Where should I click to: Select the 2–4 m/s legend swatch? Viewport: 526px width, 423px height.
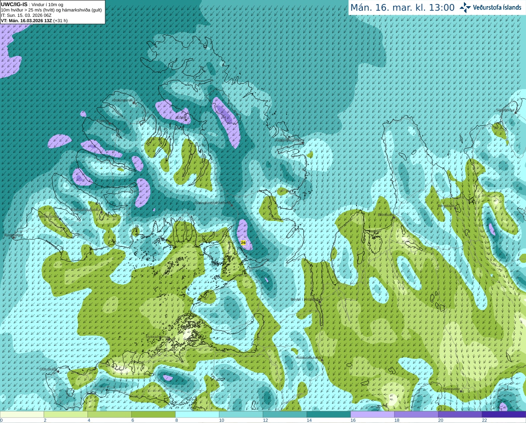point(66,414)
